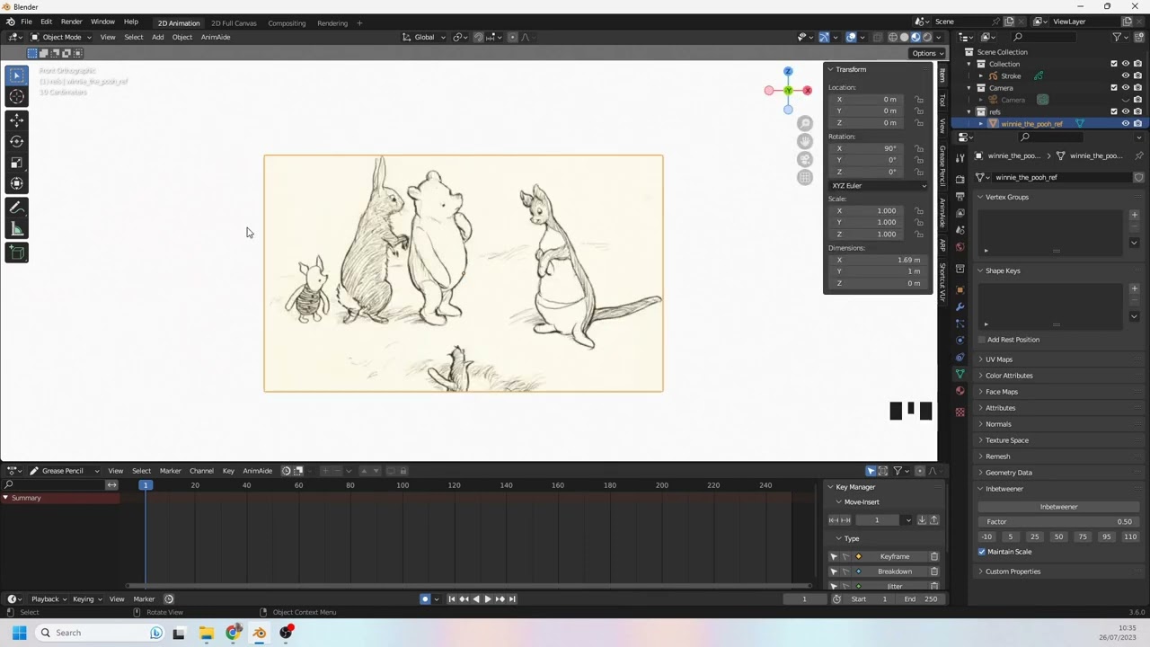Image resolution: width=1150 pixels, height=647 pixels.
Task: Toggle the pin icon in Properties header
Action: 1139,155
